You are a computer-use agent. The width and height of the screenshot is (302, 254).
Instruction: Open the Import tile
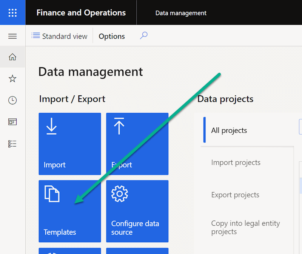(70, 144)
